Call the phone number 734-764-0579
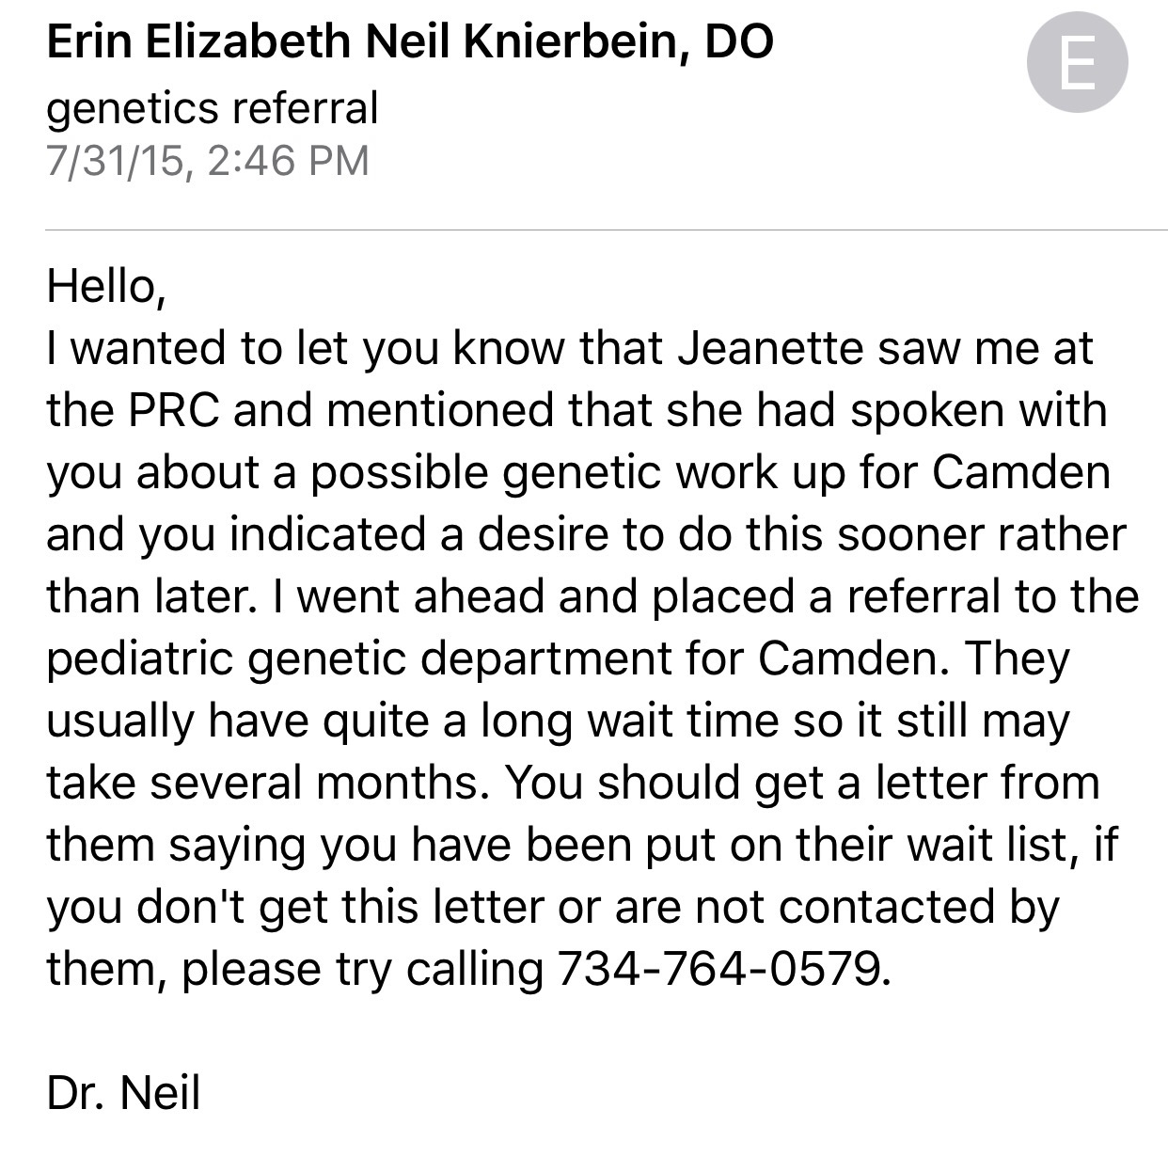Screen dimensions: 1168x1157 tap(720, 969)
